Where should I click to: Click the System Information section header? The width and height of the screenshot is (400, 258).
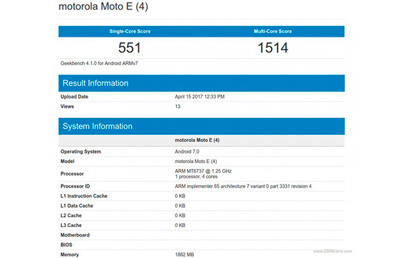pyautogui.click(x=97, y=126)
